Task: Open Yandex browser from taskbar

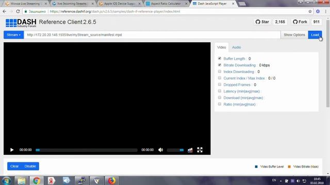Action: pos(52,180)
